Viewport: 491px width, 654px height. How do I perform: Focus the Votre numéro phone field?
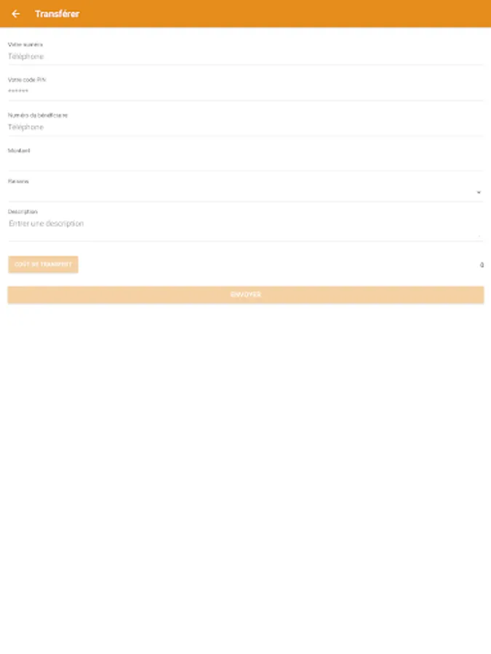pos(246,57)
